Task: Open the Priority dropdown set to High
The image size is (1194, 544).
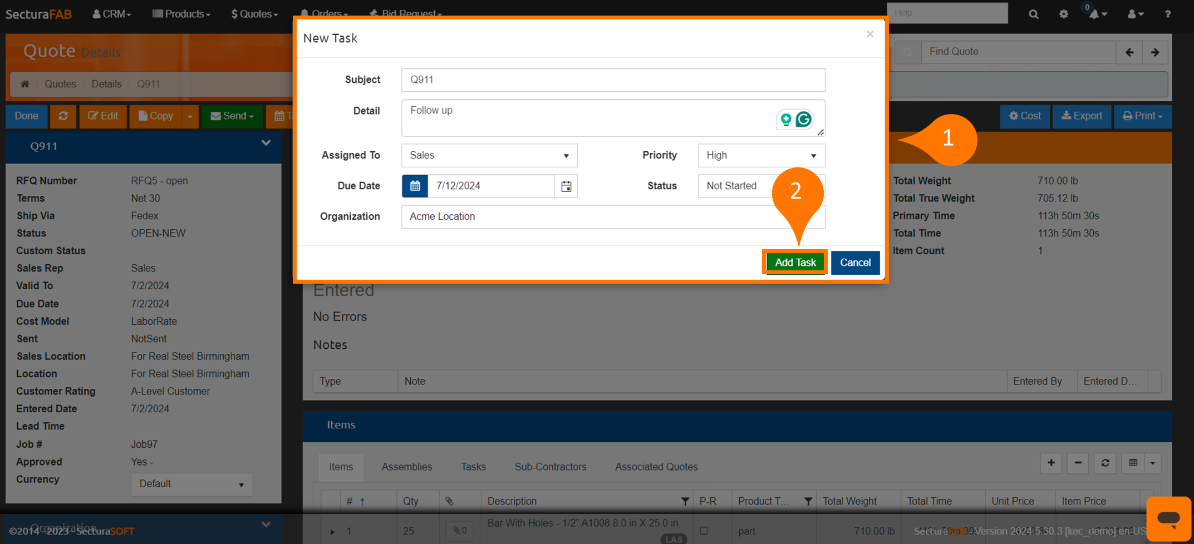Action: 761,156
